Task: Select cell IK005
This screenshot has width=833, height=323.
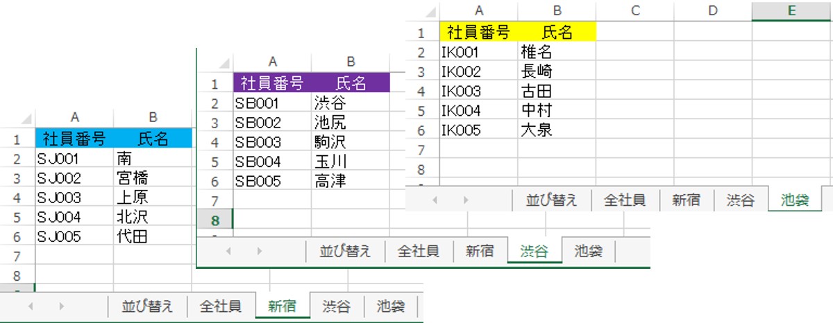Action: (x=479, y=130)
